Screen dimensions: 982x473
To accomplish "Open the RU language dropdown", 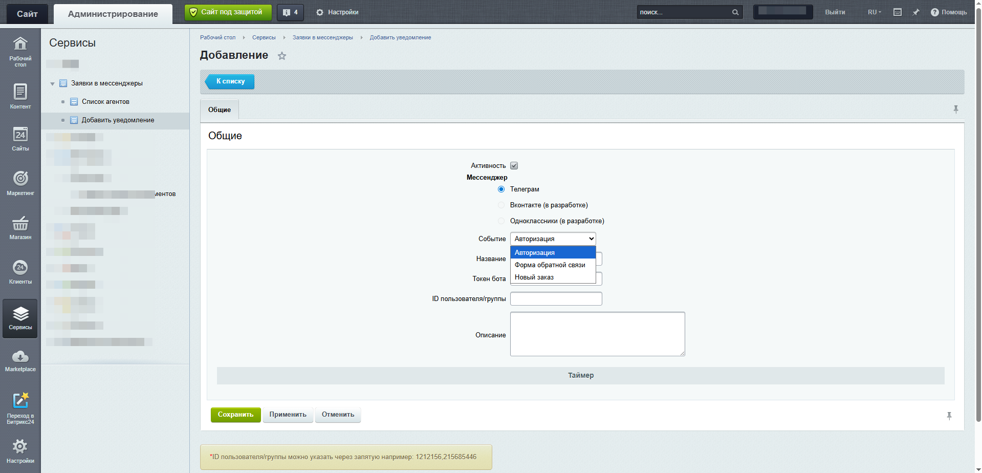I will tap(874, 12).
